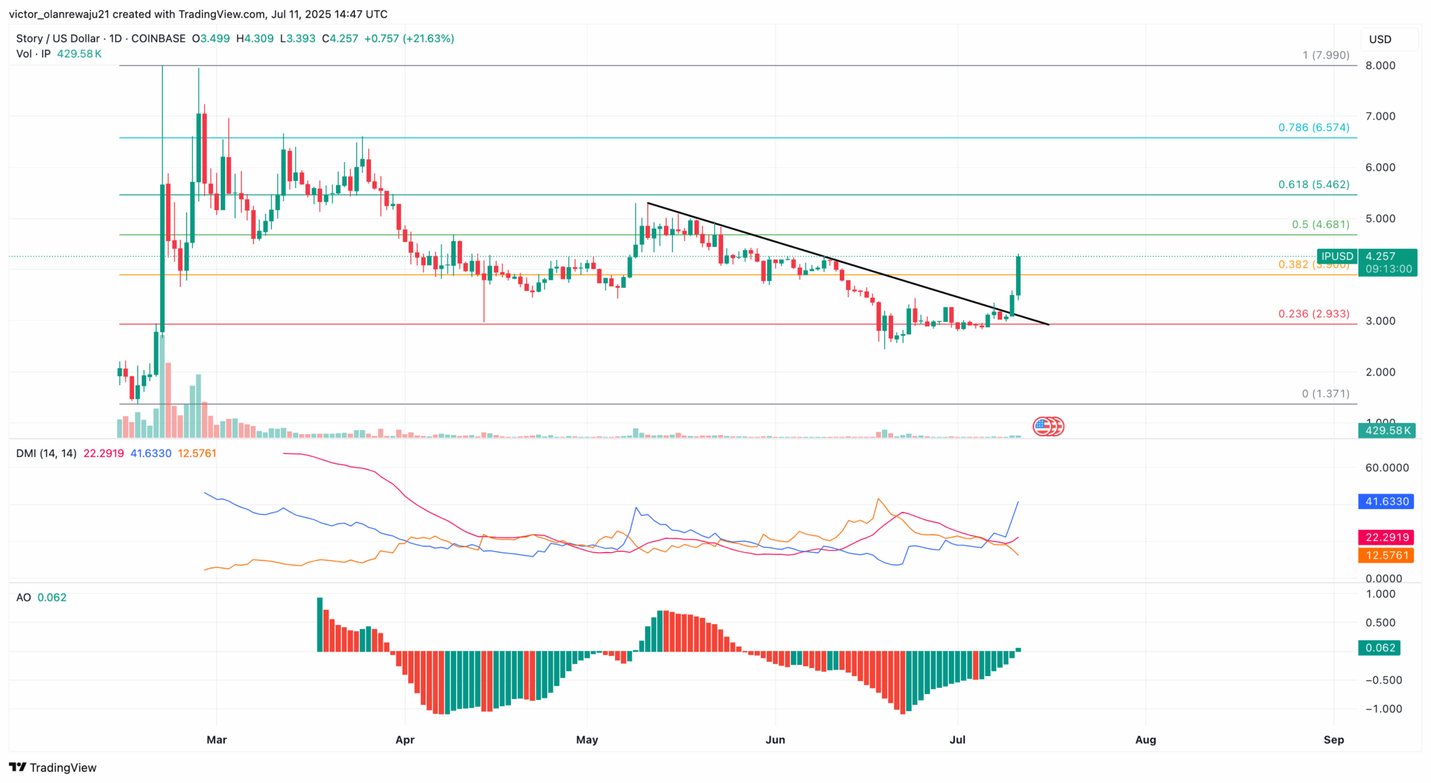This screenshot has width=1431, height=783.
Task: Click the 0.236 (2.933) Fibonacci label
Action: (x=1314, y=314)
